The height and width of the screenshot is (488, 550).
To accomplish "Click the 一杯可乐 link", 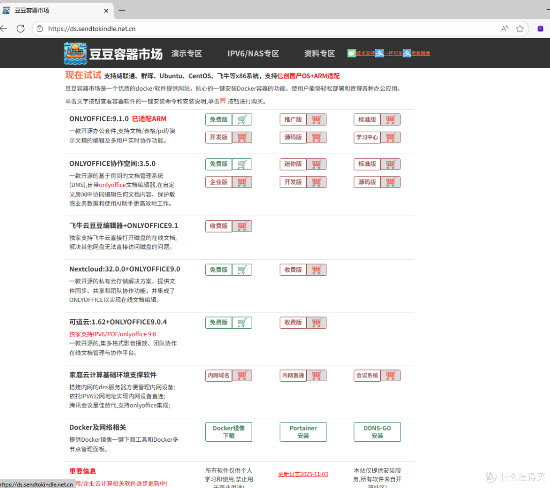I will coord(393,53).
